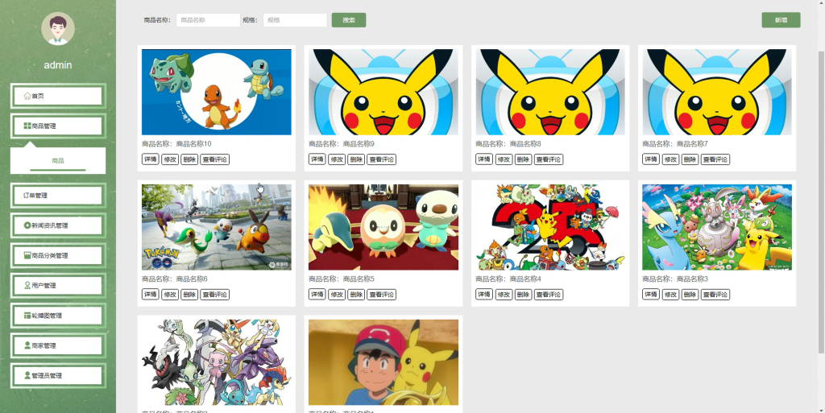Screen dimensions: 825x413
Task: Click the green 搜索 button
Action: point(349,20)
